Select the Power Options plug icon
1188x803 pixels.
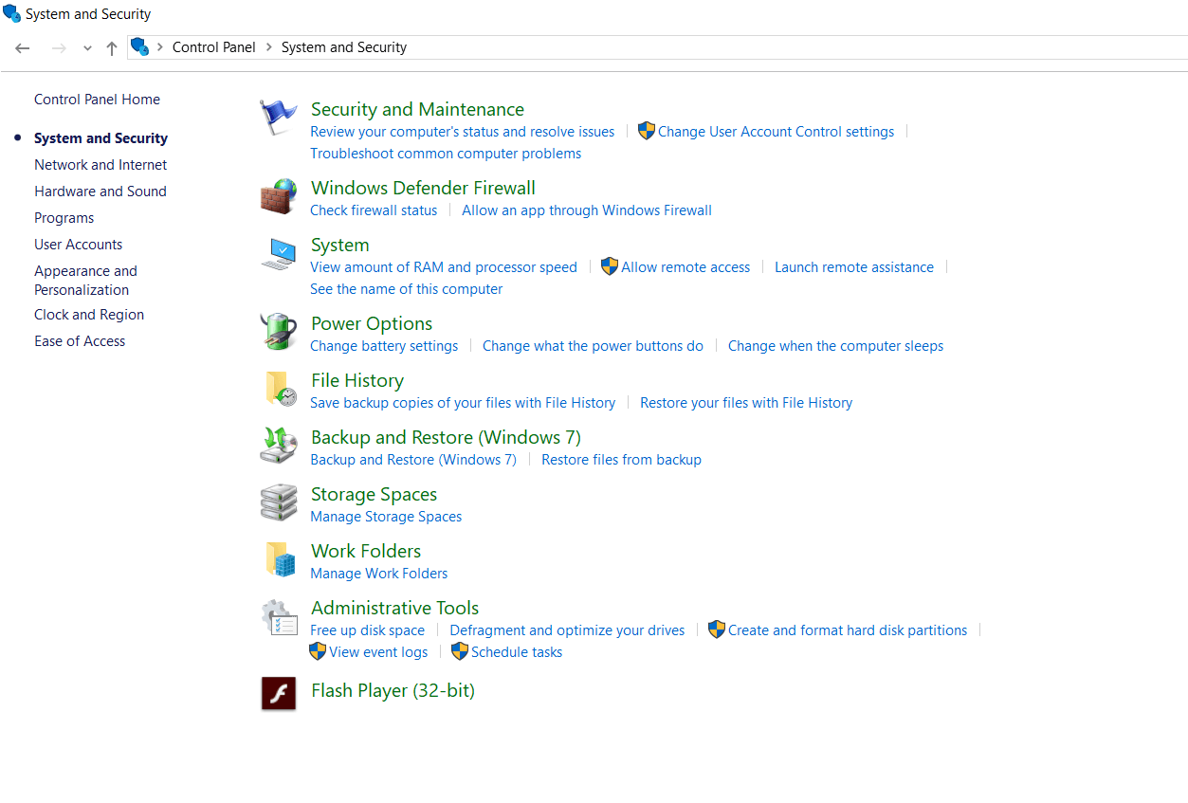tap(278, 331)
